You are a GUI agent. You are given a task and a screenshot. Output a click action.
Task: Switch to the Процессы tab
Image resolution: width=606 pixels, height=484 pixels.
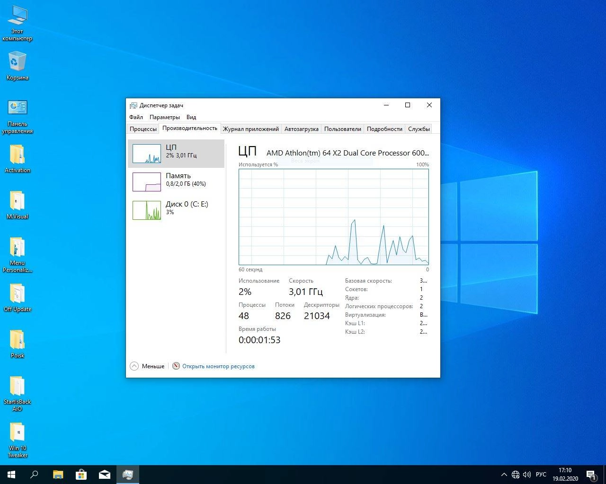coord(143,129)
